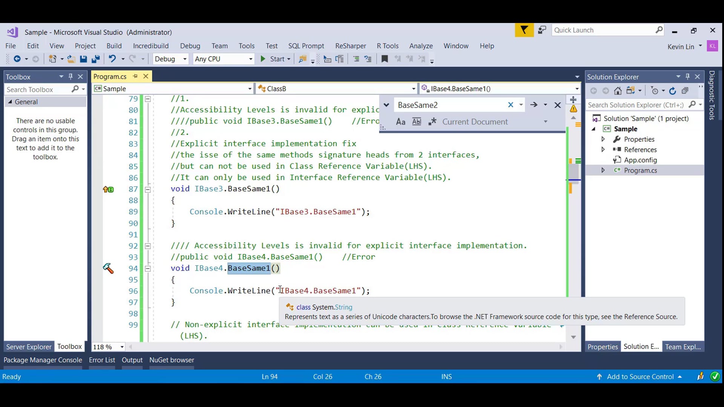Screen dimensions: 724x407
Task: Click Add to Source Control
Action: [x=640, y=376]
